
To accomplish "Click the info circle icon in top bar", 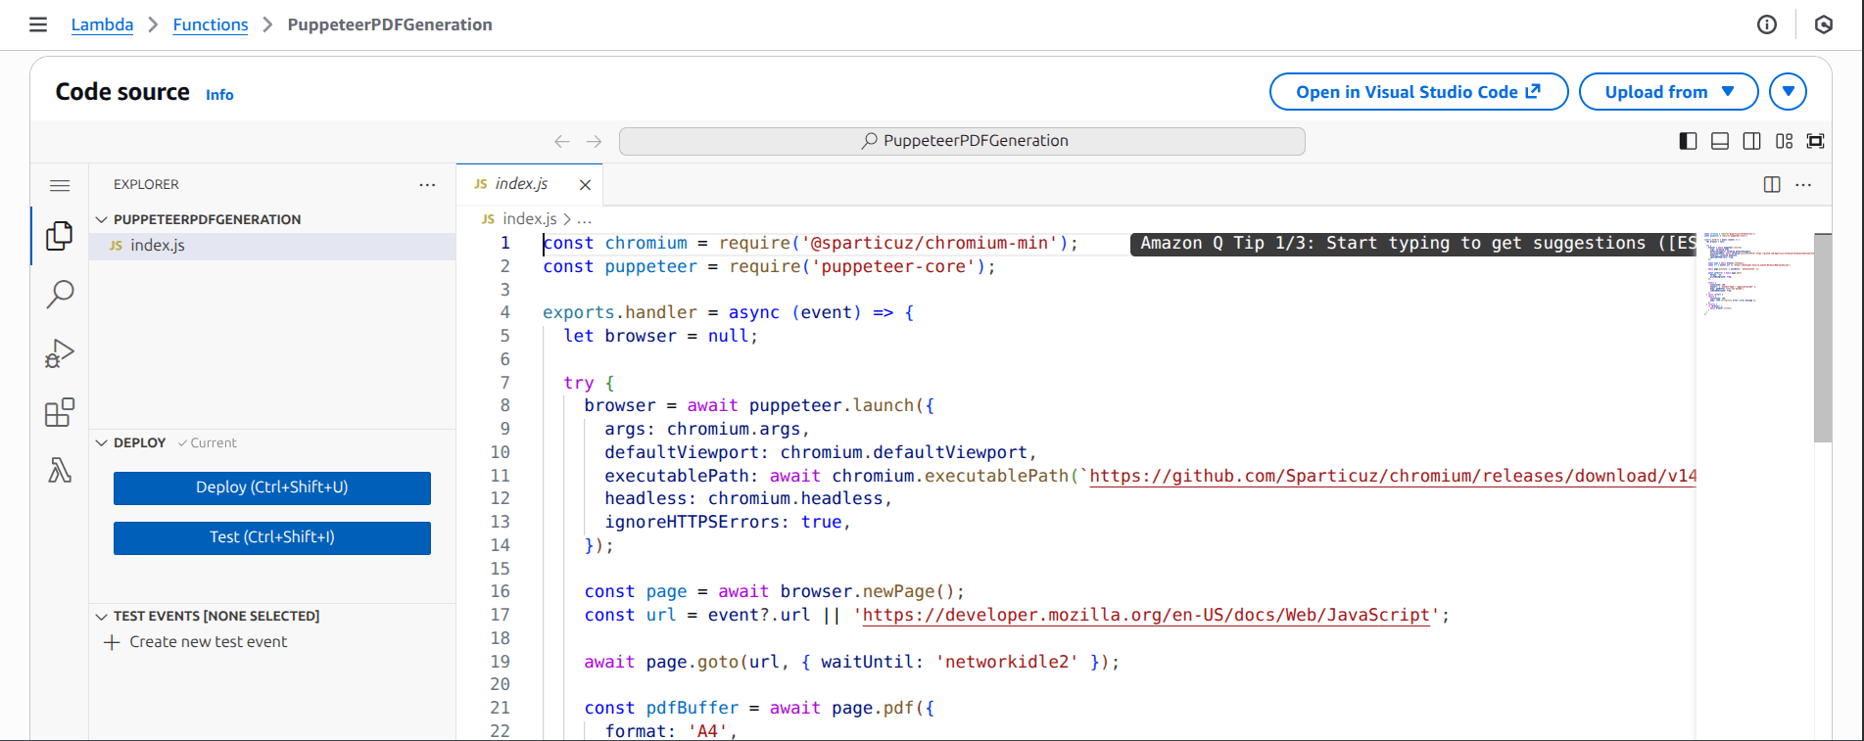I will 1767,24.
